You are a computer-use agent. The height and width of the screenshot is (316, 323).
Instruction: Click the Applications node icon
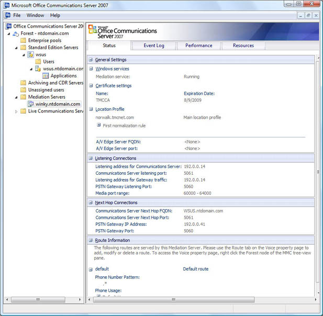pyautogui.click(x=46, y=76)
